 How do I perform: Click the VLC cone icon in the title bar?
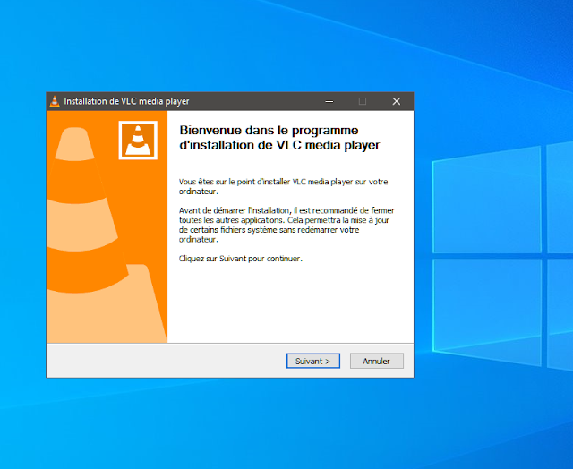click(x=55, y=101)
